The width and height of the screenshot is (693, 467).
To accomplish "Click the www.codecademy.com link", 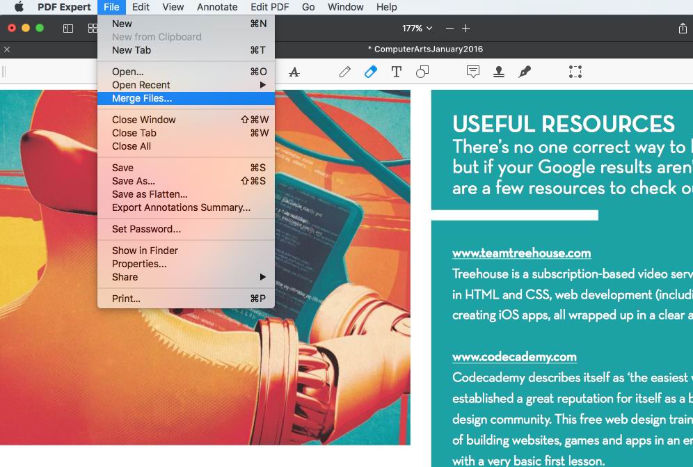I will [x=514, y=357].
